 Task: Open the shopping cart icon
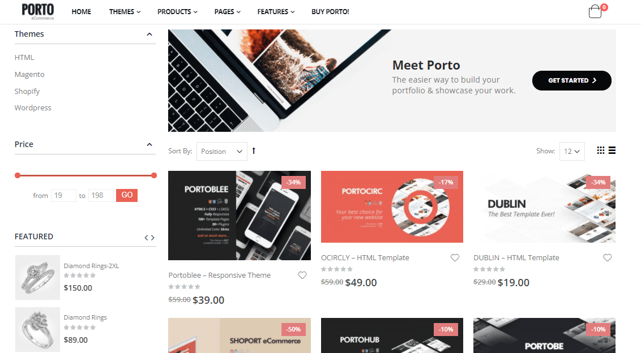[595, 11]
